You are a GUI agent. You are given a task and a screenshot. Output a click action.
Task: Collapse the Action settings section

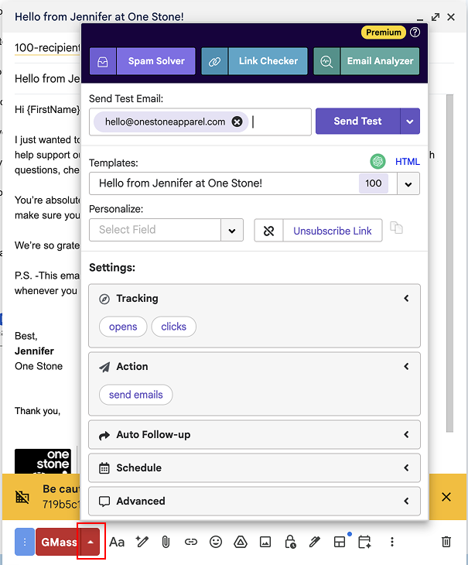point(406,366)
